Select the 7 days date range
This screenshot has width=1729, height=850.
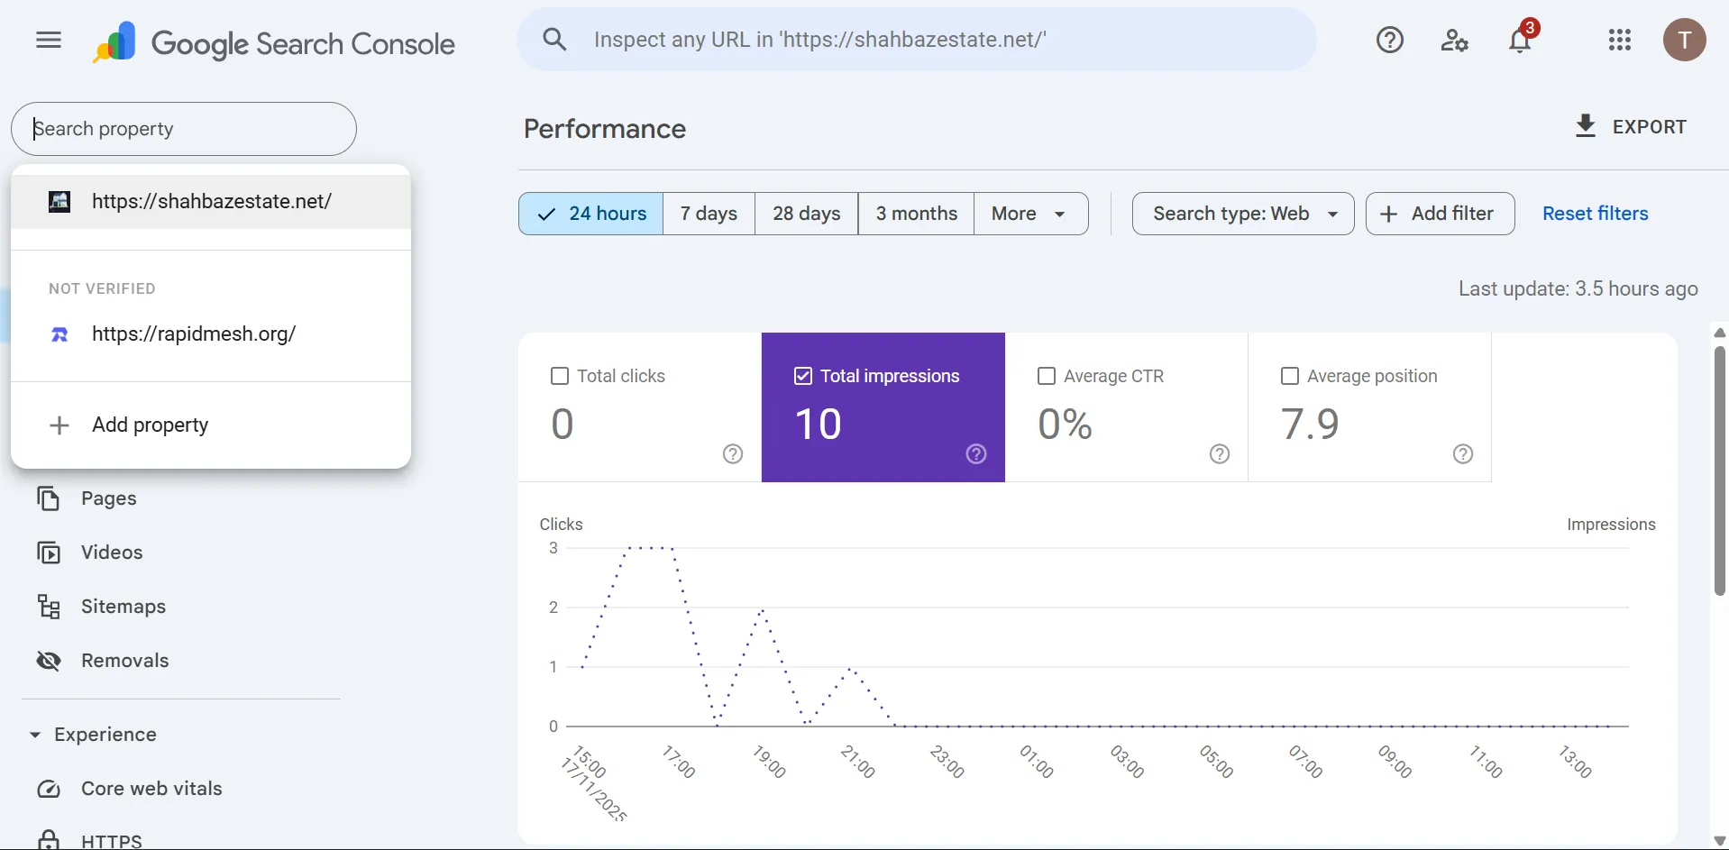pyautogui.click(x=709, y=214)
